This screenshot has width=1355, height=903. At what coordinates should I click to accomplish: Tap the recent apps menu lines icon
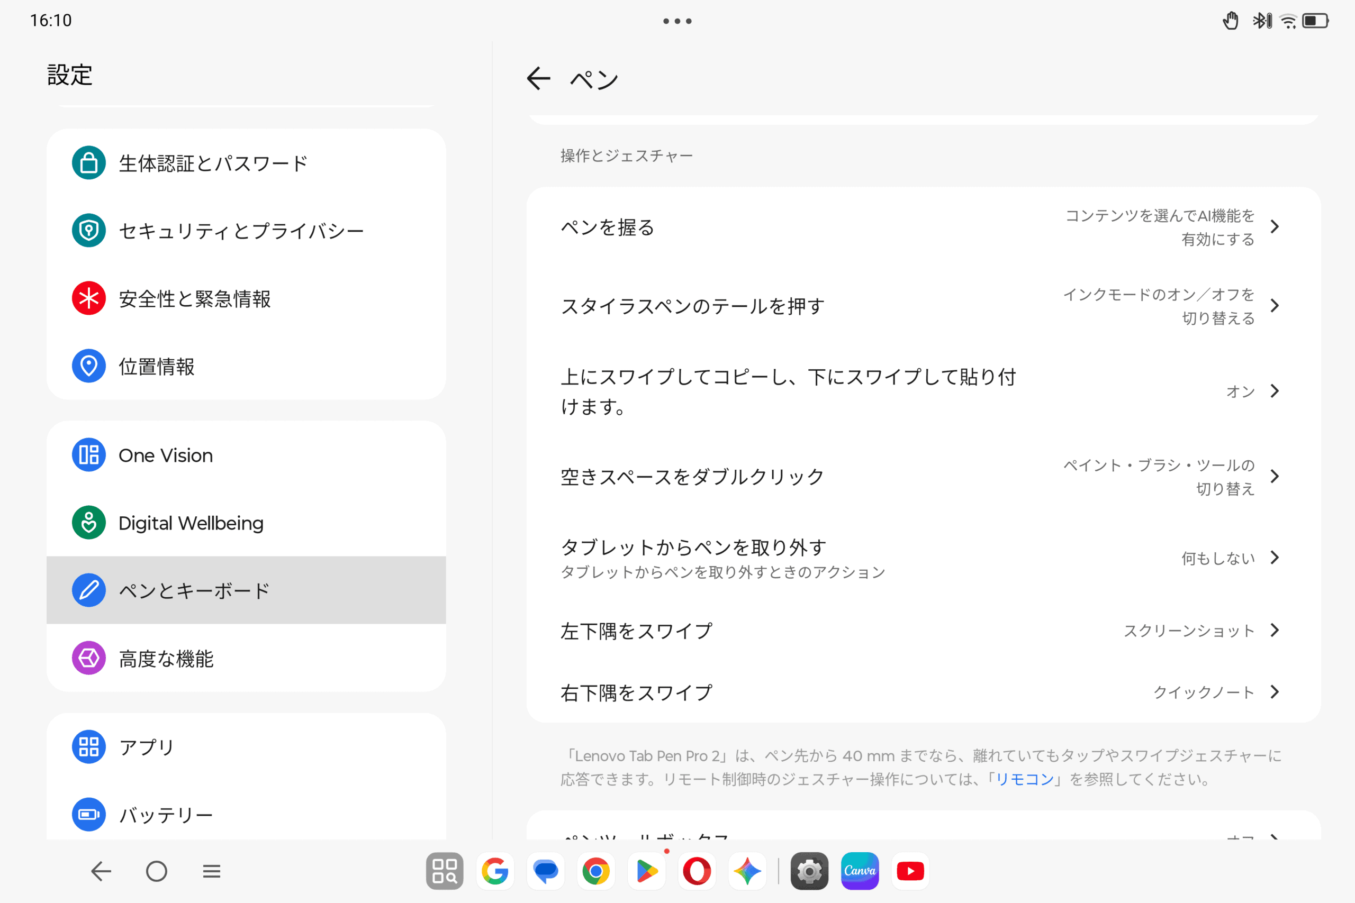pyautogui.click(x=211, y=871)
